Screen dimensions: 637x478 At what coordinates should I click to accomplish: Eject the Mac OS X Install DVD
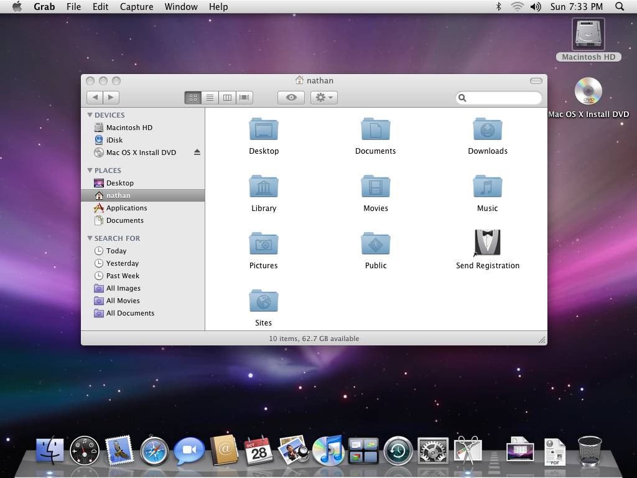tap(197, 152)
